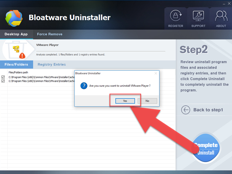Click the VMware Player program name
Image resolution: width=232 pixels, height=174 pixels.
click(x=47, y=45)
